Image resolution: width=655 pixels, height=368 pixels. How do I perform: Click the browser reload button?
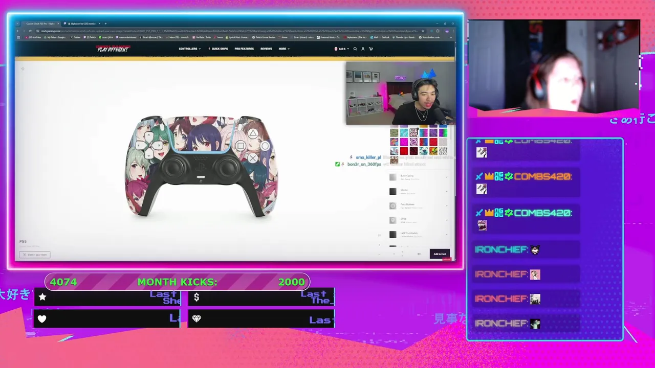coord(30,31)
